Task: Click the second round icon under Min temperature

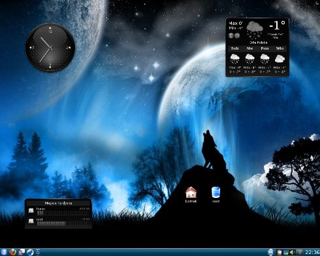Action: (237, 35)
